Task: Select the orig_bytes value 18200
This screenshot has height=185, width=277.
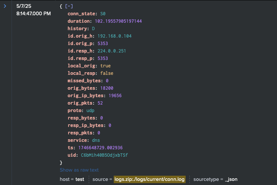Action: point(107,88)
